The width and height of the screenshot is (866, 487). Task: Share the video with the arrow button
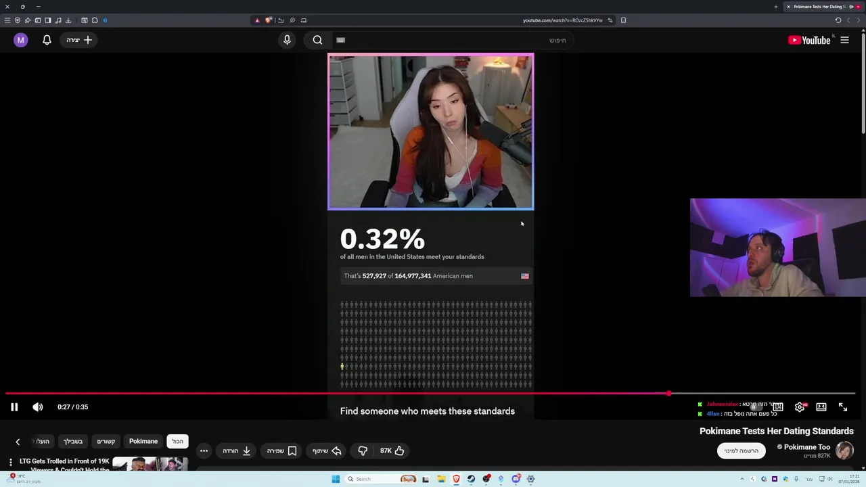click(327, 450)
